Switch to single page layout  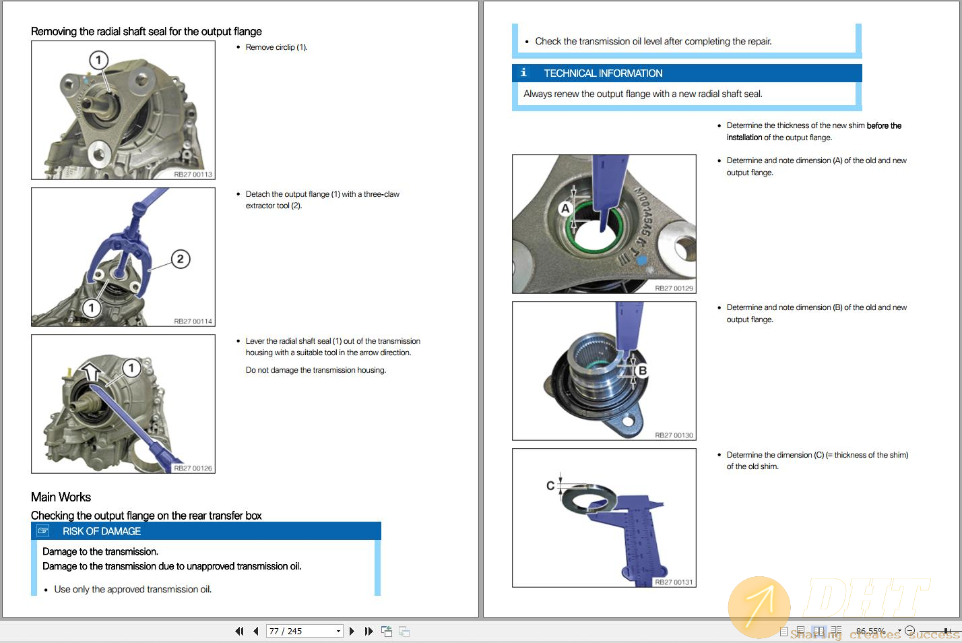coord(783,632)
